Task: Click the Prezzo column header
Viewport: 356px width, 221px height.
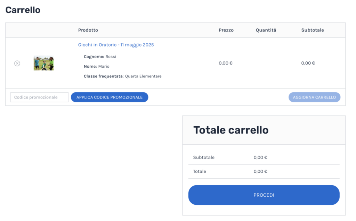Action: point(226,30)
